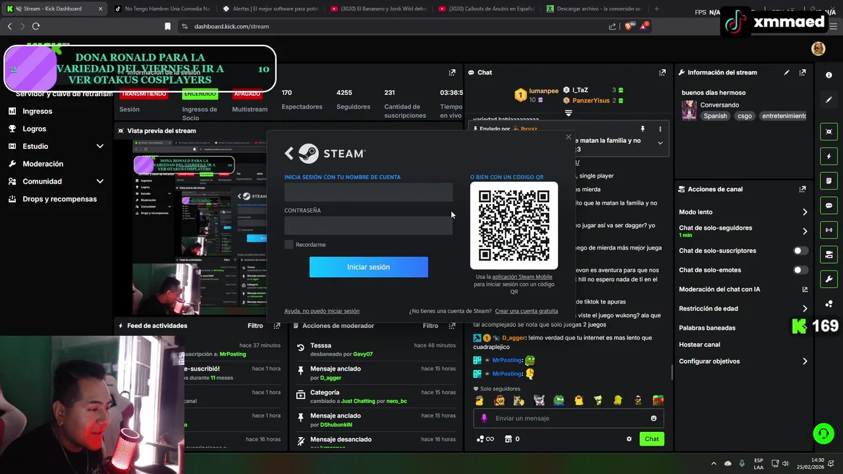Screen dimensions: 843x474
Task: Click the info icon in right toolbar
Action: [829, 75]
